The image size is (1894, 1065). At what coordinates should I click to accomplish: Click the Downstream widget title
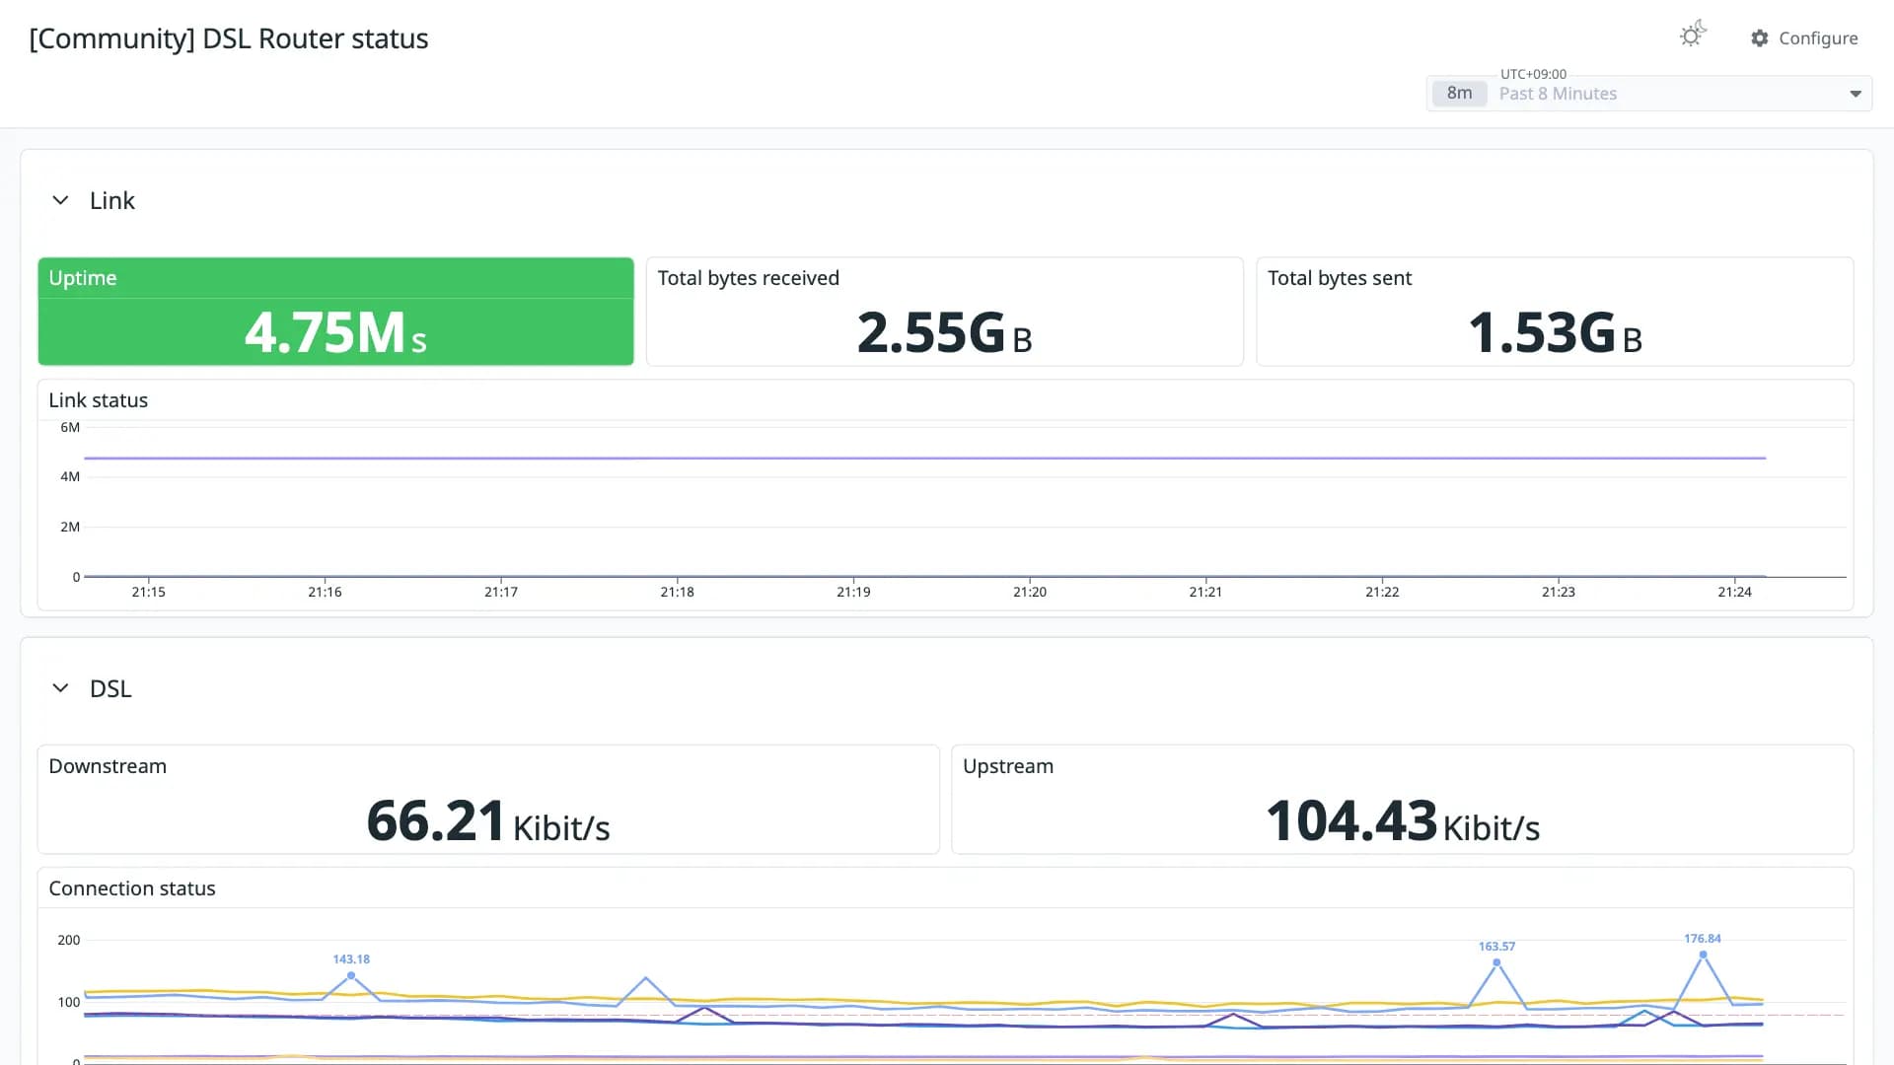(108, 766)
